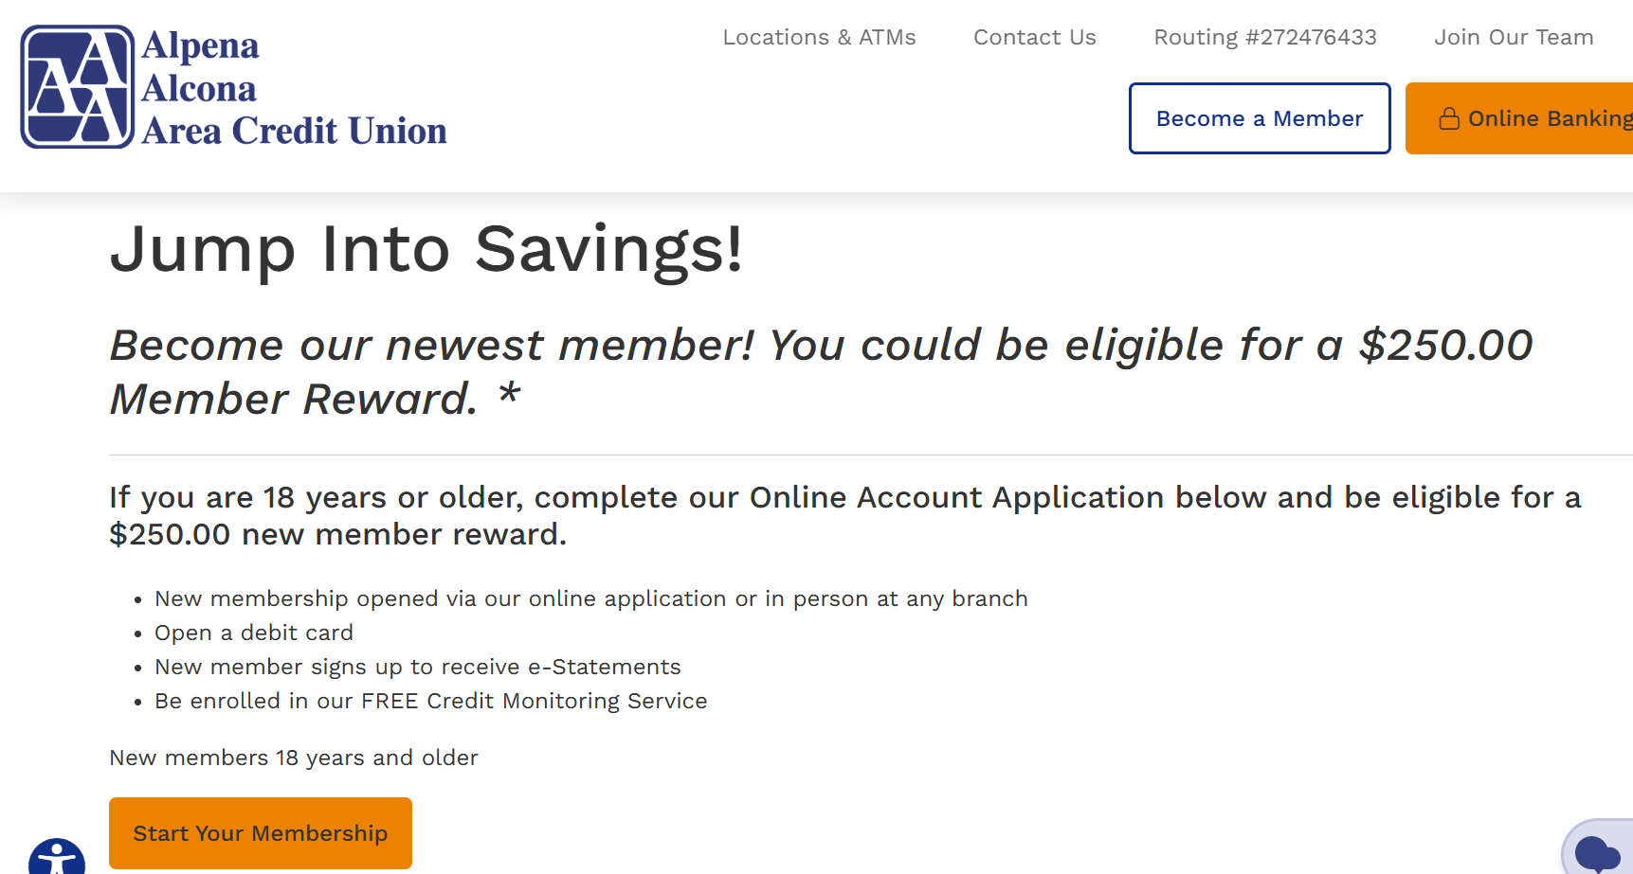Open the accessibility widget icon
Image resolution: width=1633 pixels, height=874 pixels.
pyautogui.click(x=57, y=857)
